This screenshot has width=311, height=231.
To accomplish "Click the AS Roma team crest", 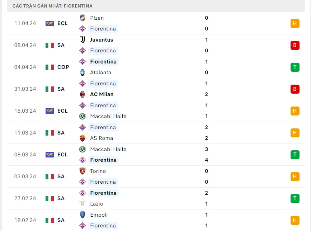I will pos(83,138).
